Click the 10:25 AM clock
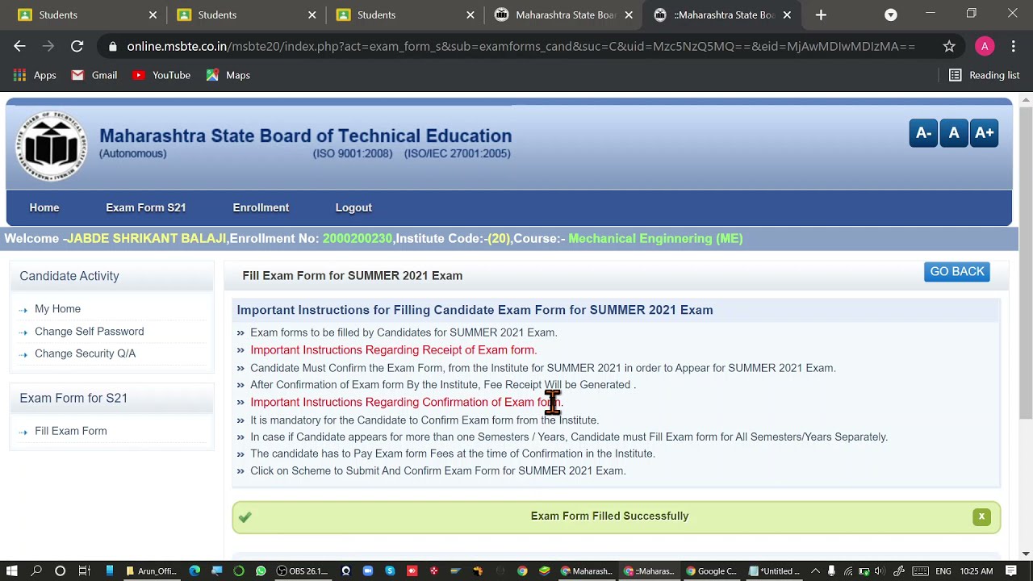1033x581 pixels. [x=977, y=571]
